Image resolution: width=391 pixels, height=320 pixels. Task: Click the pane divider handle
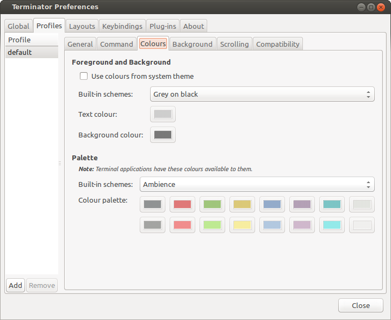click(x=60, y=163)
